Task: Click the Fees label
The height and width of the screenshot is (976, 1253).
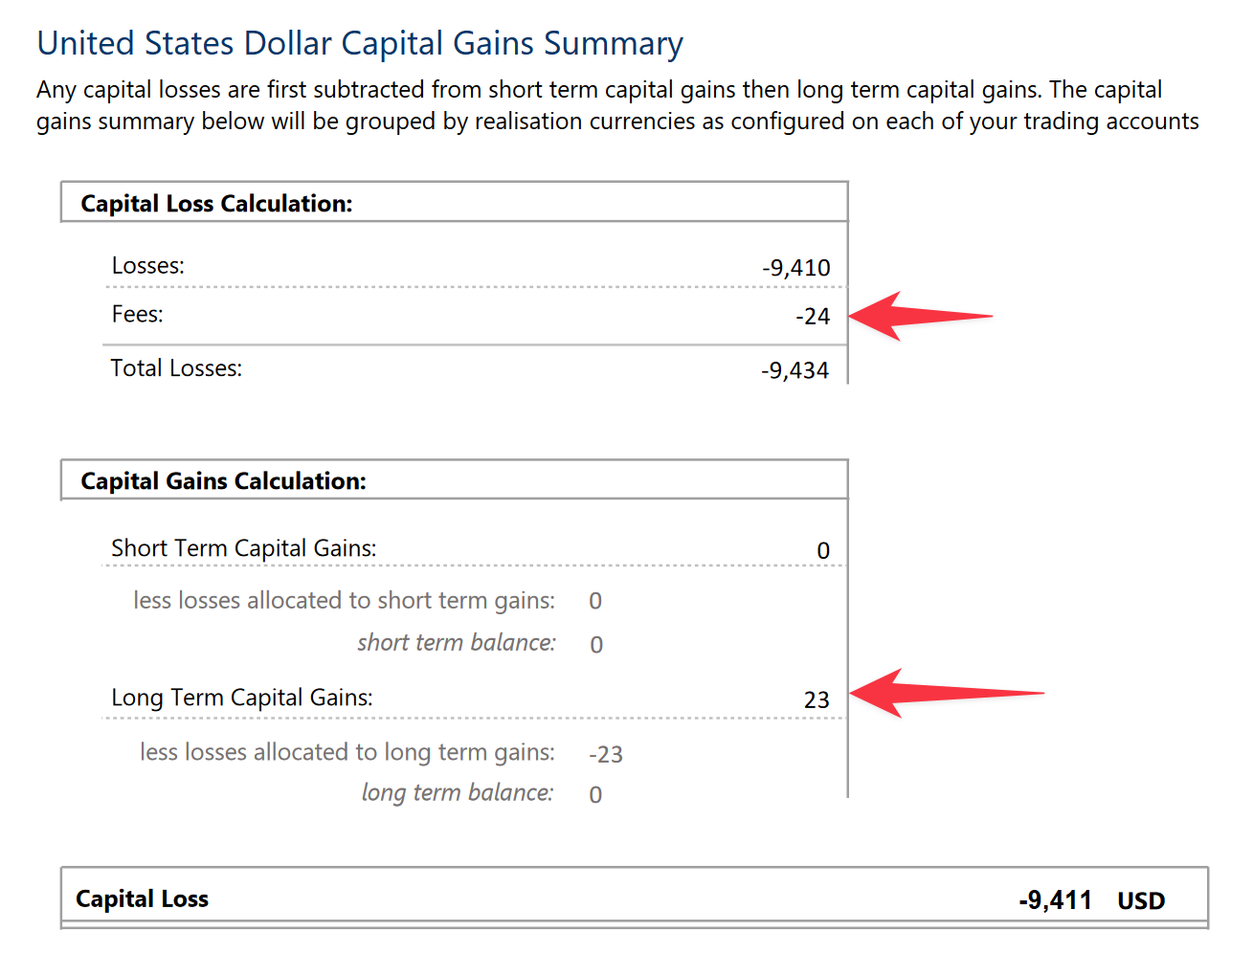Action: 137,315
